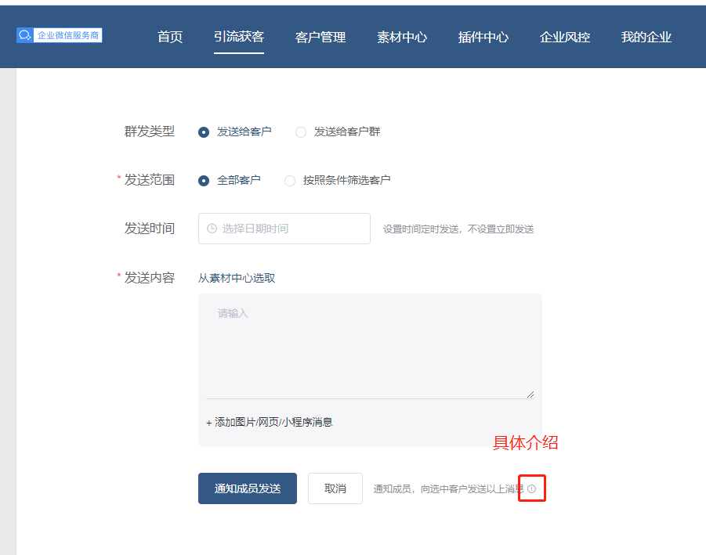Open the 选择日期时间 date picker field
The height and width of the screenshot is (555, 706).
point(284,229)
